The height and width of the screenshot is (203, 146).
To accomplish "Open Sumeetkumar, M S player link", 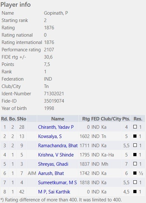I will point(57,183).
